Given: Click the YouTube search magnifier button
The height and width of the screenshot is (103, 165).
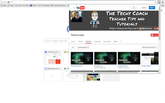Looking at the screenshot, I should pos(134,8).
